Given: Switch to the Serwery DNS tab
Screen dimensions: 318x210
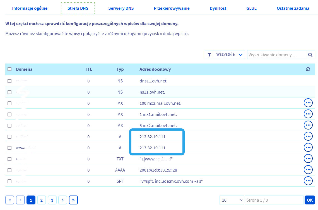Looking at the screenshot, I should (121, 8).
